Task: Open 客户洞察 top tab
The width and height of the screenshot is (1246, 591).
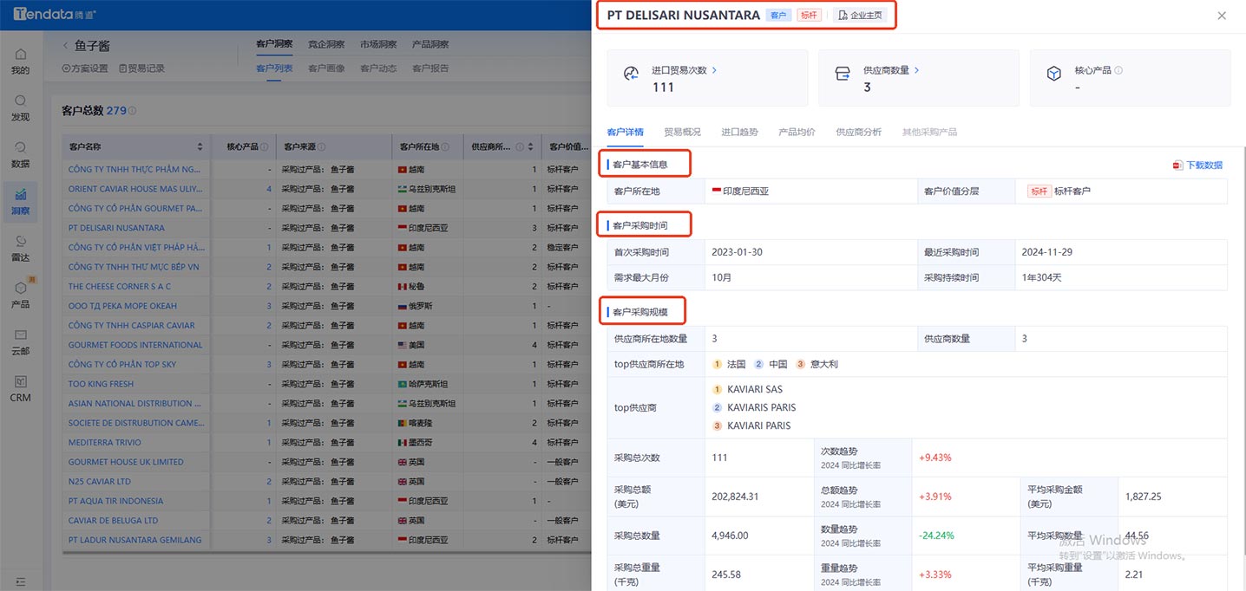Action: coord(274,44)
